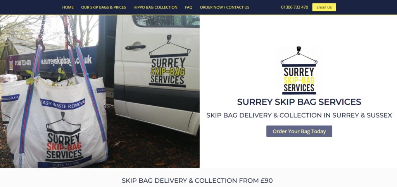The width and height of the screenshot is (397, 187).
Task: Click the van door handle in the photo
Action: 135,47
